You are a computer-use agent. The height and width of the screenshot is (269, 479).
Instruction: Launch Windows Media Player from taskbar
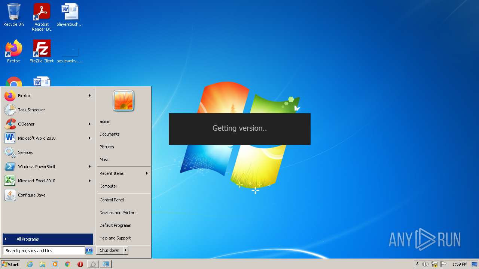[x=55, y=264]
